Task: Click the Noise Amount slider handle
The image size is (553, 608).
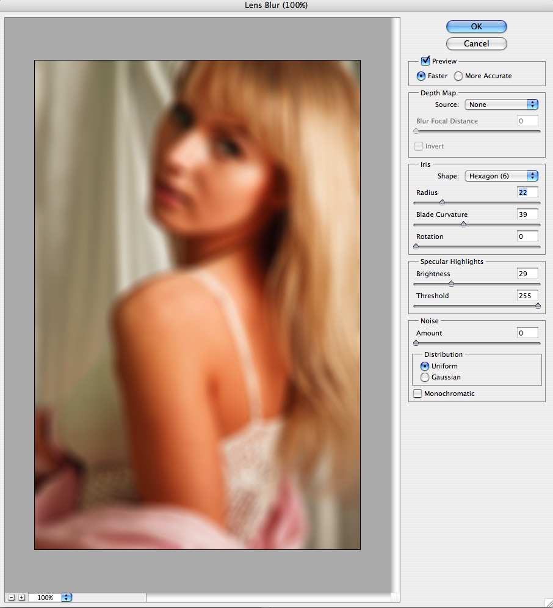Action: (416, 343)
